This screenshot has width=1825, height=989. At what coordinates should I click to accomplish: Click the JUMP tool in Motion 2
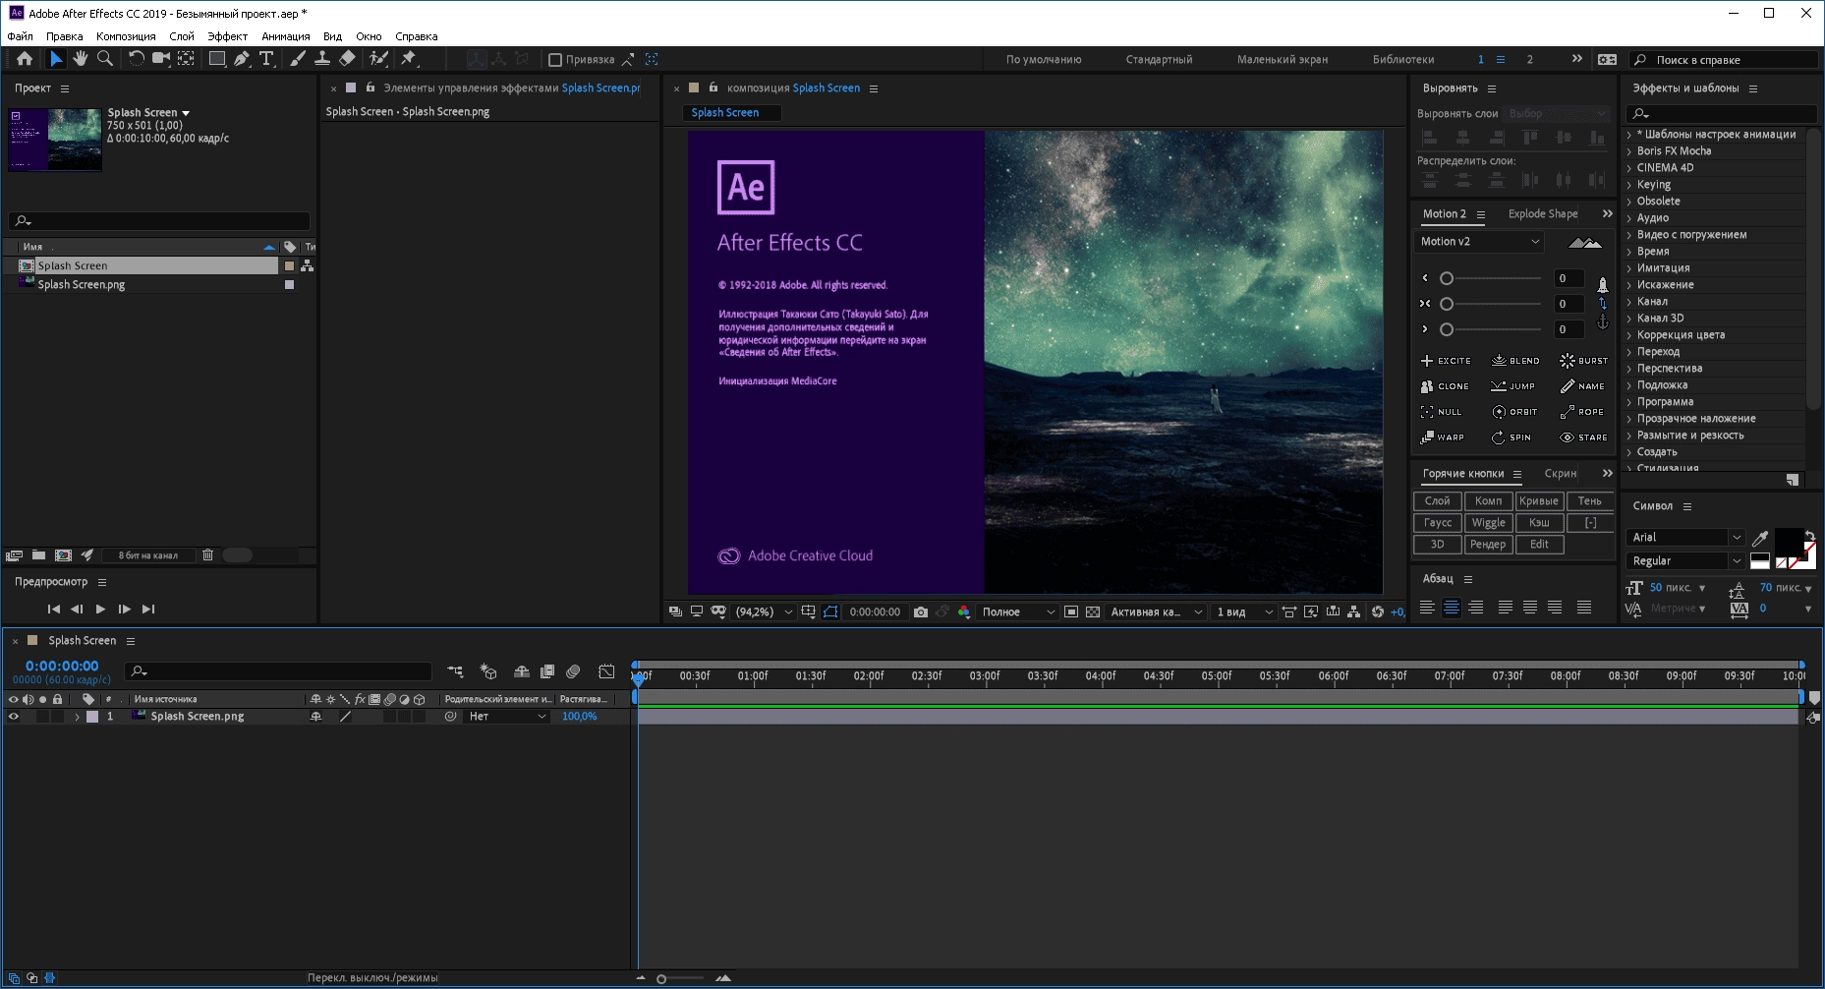[x=1513, y=386]
